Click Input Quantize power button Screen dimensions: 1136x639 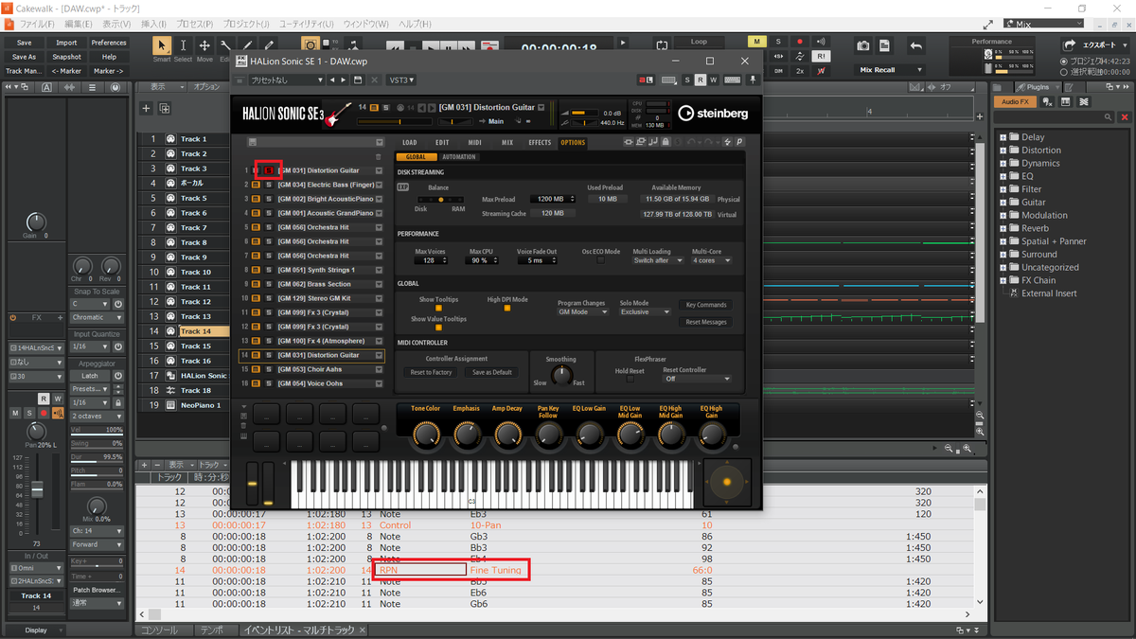(x=118, y=347)
